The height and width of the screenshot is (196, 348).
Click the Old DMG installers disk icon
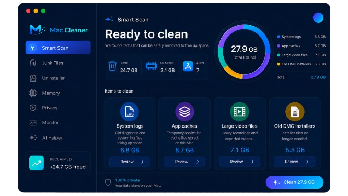click(295, 111)
